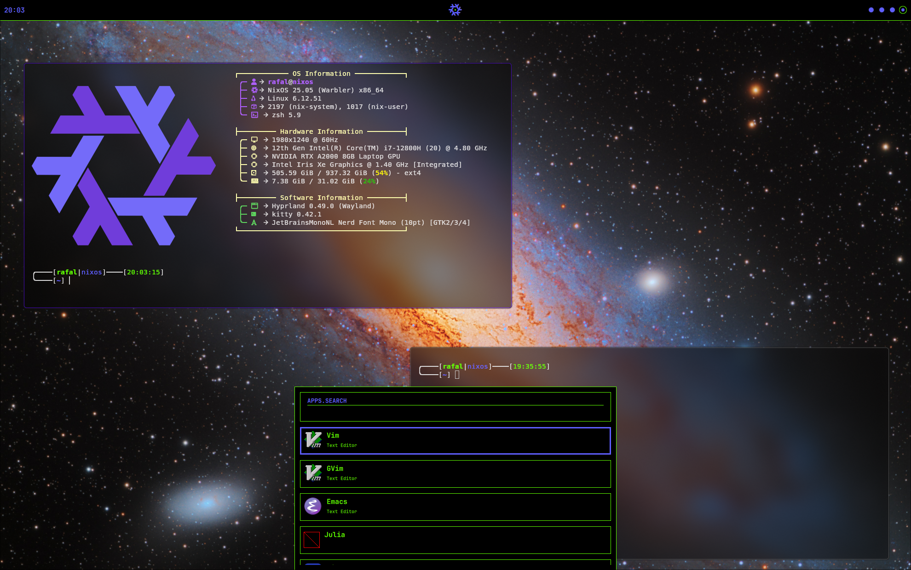Click the GVim application icon
This screenshot has height=570, width=911.
(x=313, y=473)
